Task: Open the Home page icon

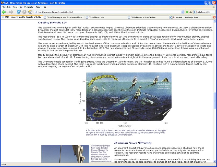Action: 30,12
